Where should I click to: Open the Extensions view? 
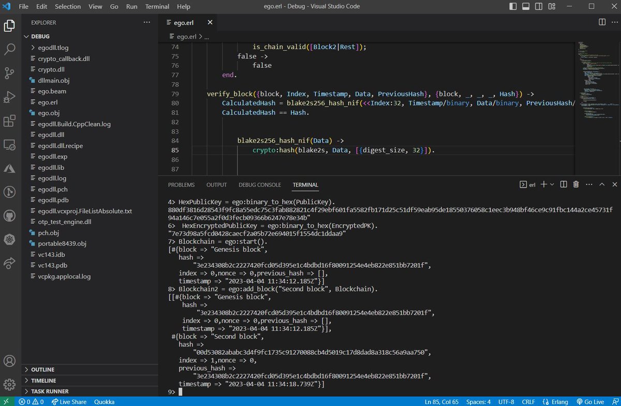(x=10, y=121)
